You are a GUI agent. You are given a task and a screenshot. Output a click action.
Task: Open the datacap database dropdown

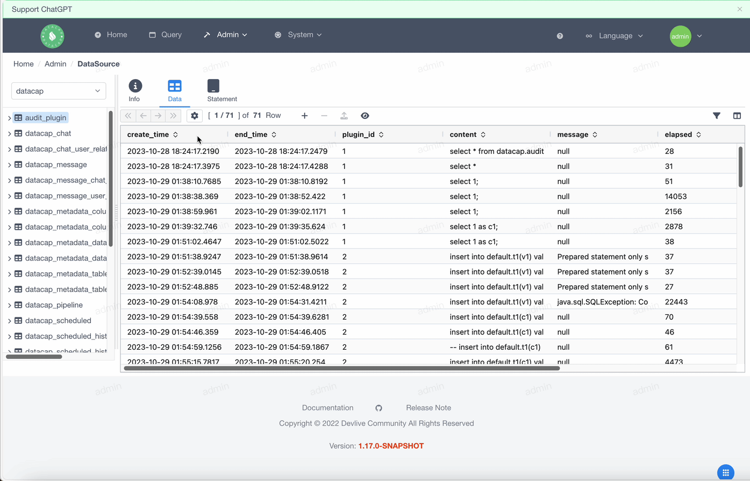point(59,91)
